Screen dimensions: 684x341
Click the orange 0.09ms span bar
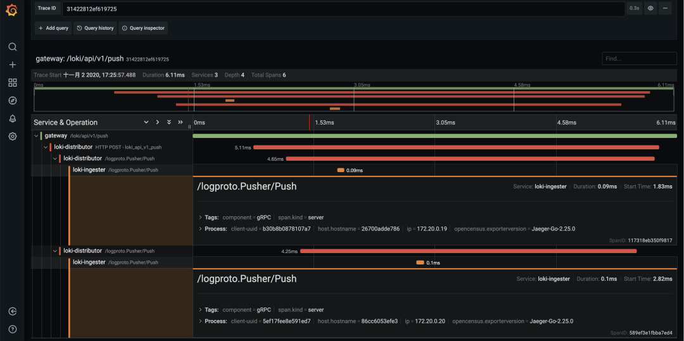coord(341,170)
